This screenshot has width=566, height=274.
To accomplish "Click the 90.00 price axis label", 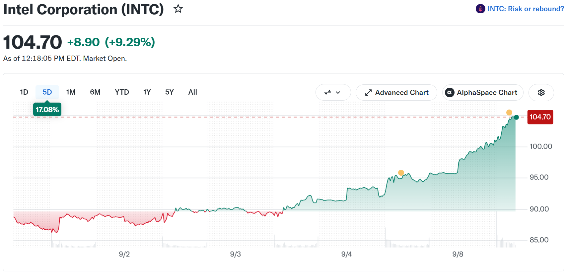I will pos(539,209).
